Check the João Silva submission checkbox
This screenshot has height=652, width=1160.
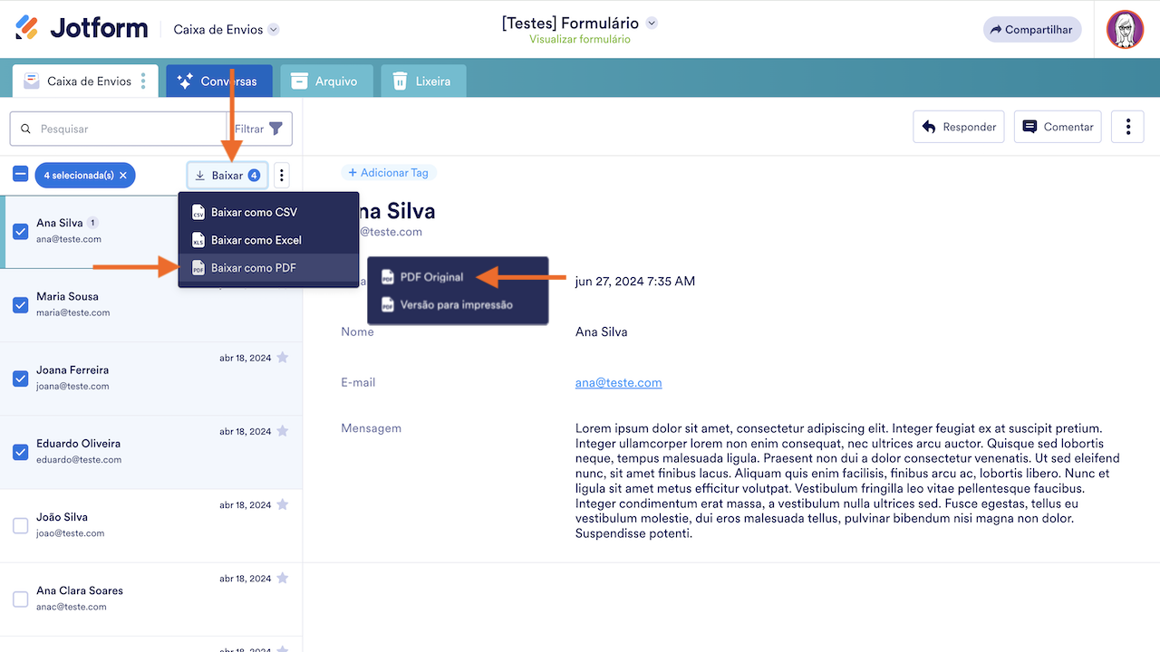pyautogui.click(x=21, y=525)
